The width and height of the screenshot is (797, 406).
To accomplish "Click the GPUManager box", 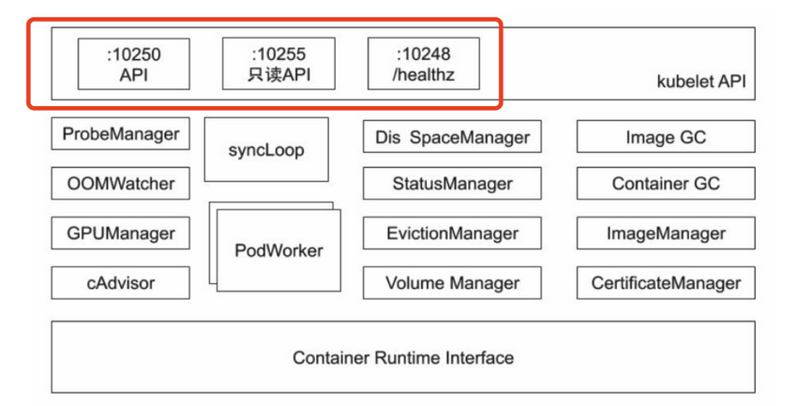I will pyautogui.click(x=120, y=233).
